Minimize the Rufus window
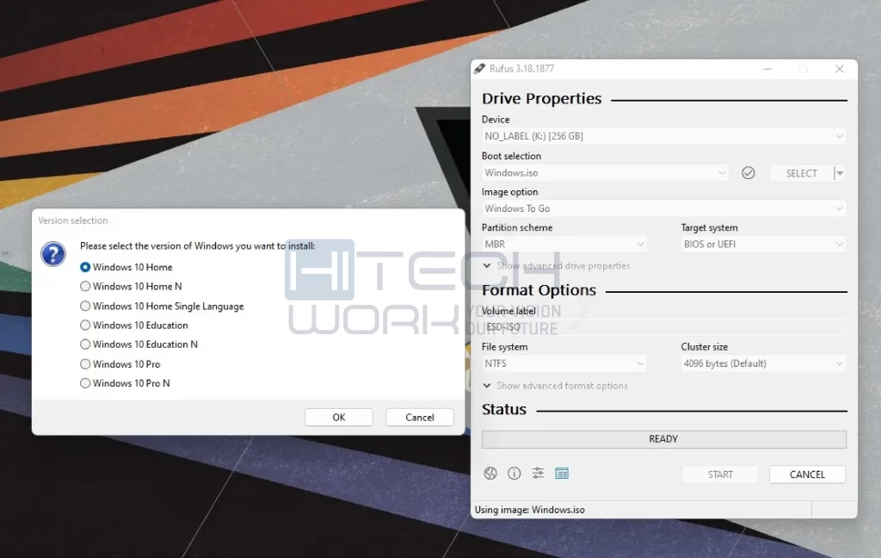 pyautogui.click(x=767, y=69)
